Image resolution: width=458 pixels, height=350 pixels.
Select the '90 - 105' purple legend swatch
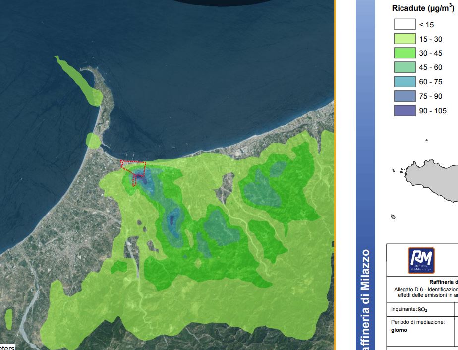click(404, 111)
